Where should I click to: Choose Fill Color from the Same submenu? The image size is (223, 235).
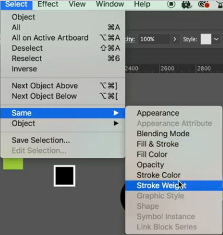[x=152, y=155]
